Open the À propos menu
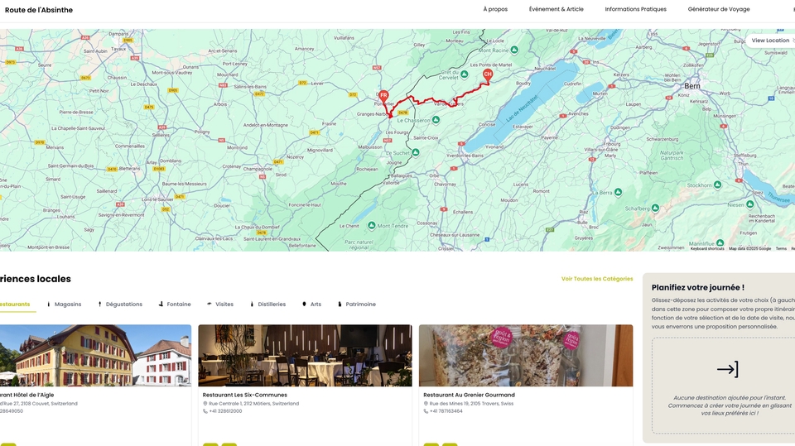This screenshot has width=795, height=446. click(x=495, y=9)
